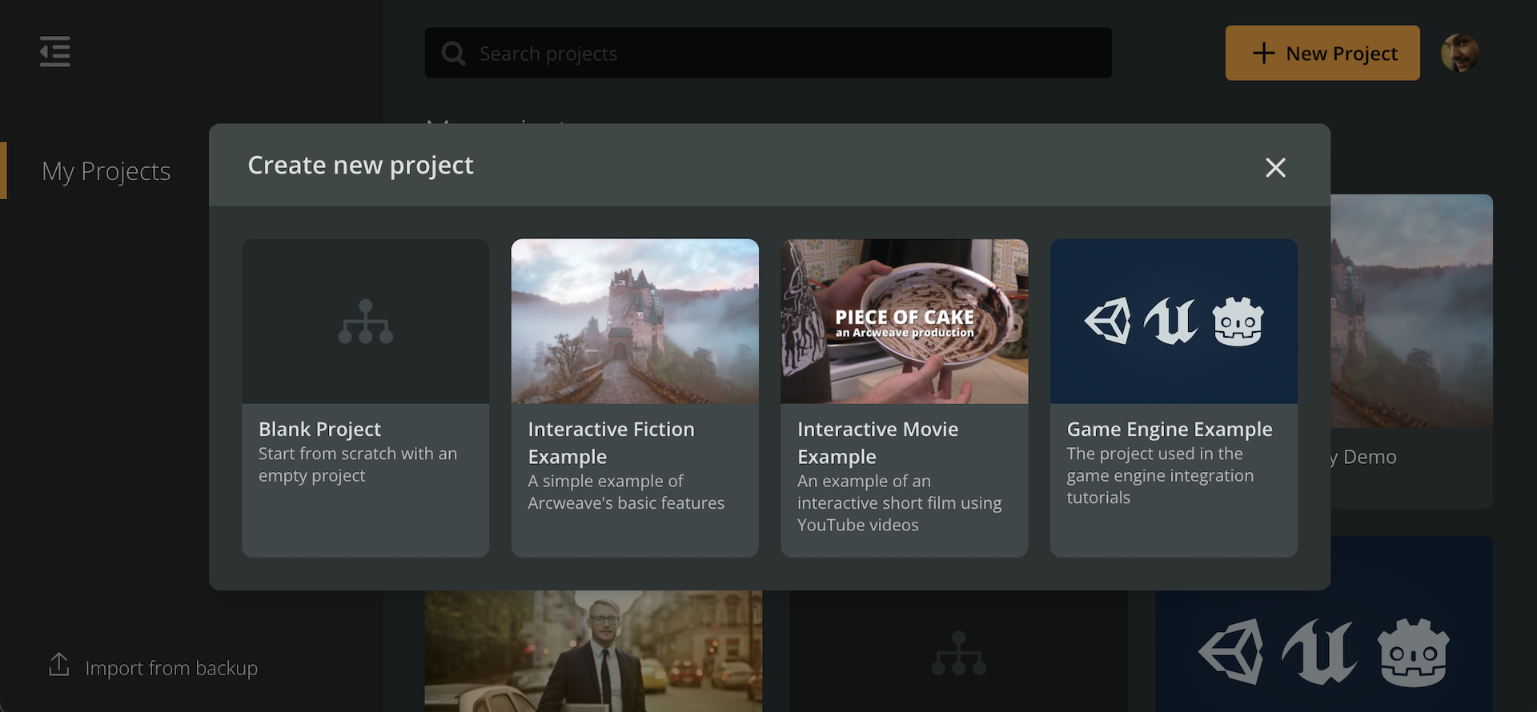The width and height of the screenshot is (1537, 712).
Task: Click plus icon on New Project button
Action: pos(1263,54)
